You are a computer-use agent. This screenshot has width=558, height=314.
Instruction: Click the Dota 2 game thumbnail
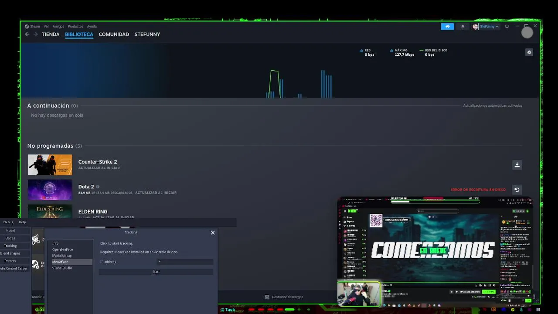coord(50,190)
